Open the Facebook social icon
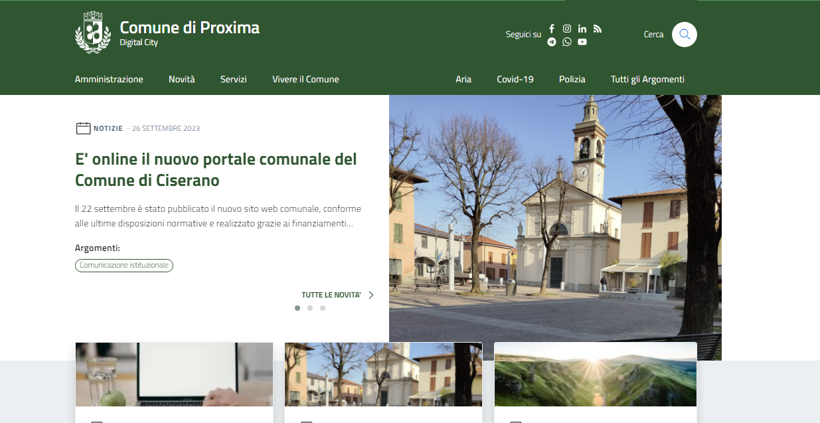This screenshot has height=423, width=820. pyautogui.click(x=552, y=29)
